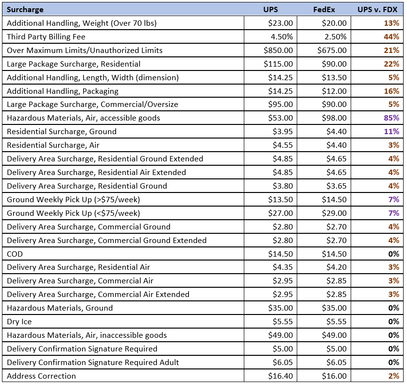Select "Delivery Confirmation Signature Required Adult" label
Image resolution: width=407 pixels, height=384 pixels.
(93, 363)
